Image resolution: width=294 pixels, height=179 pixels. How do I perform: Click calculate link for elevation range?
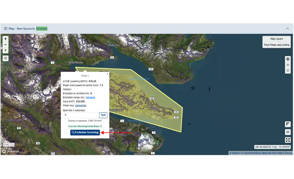(90, 98)
